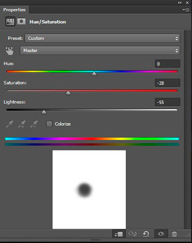
Task: Collapse the panel with double arrows
Action: pyautogui.click(x=180, y=2)
